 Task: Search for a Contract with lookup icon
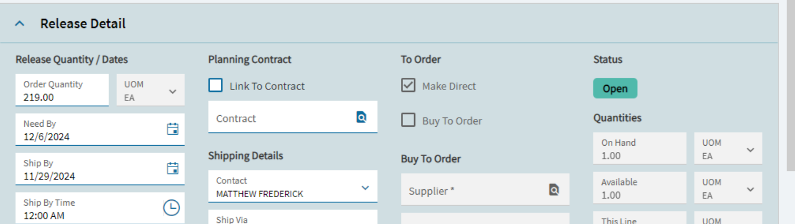(361, 117)
